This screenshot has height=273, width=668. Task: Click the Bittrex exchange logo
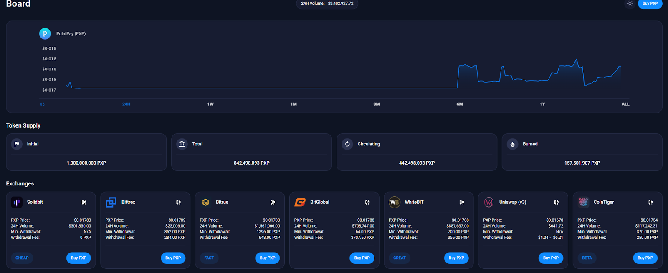tap(111, 203)
